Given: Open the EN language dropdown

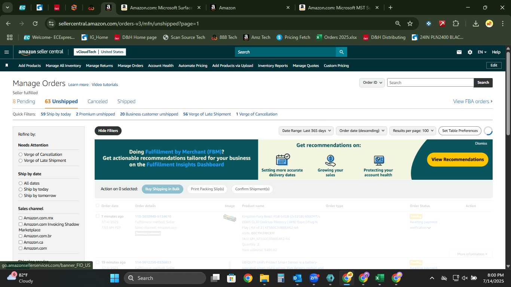Looking at the screenshot, I should (482, 52).
